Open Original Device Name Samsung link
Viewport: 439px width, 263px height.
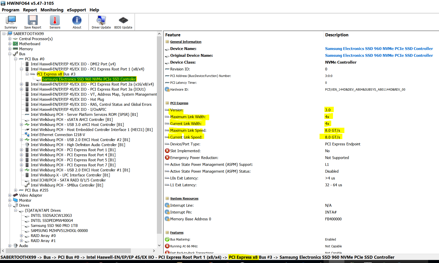[x=379, y=55]
